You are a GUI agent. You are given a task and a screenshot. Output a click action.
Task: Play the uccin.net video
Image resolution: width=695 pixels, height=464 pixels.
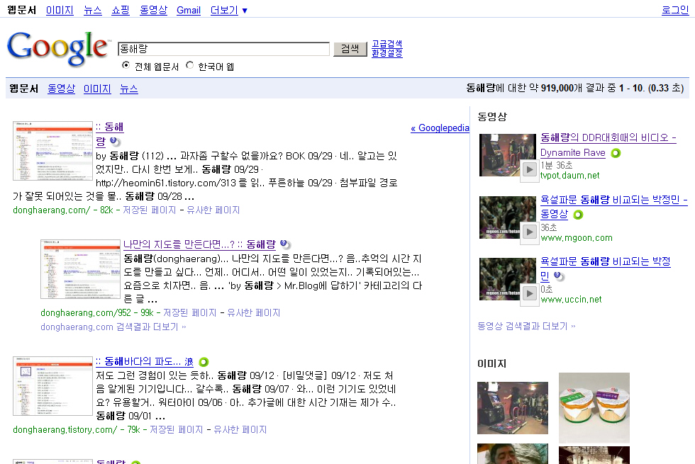click(x=529, y=293)
